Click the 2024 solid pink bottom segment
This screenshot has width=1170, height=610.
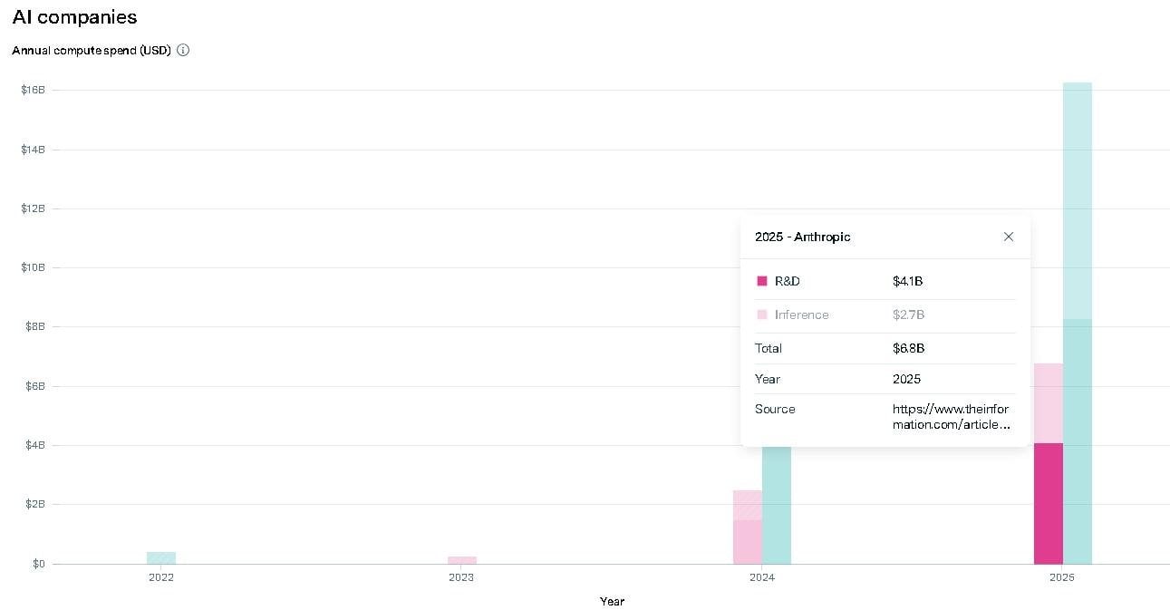coord(748,542)
